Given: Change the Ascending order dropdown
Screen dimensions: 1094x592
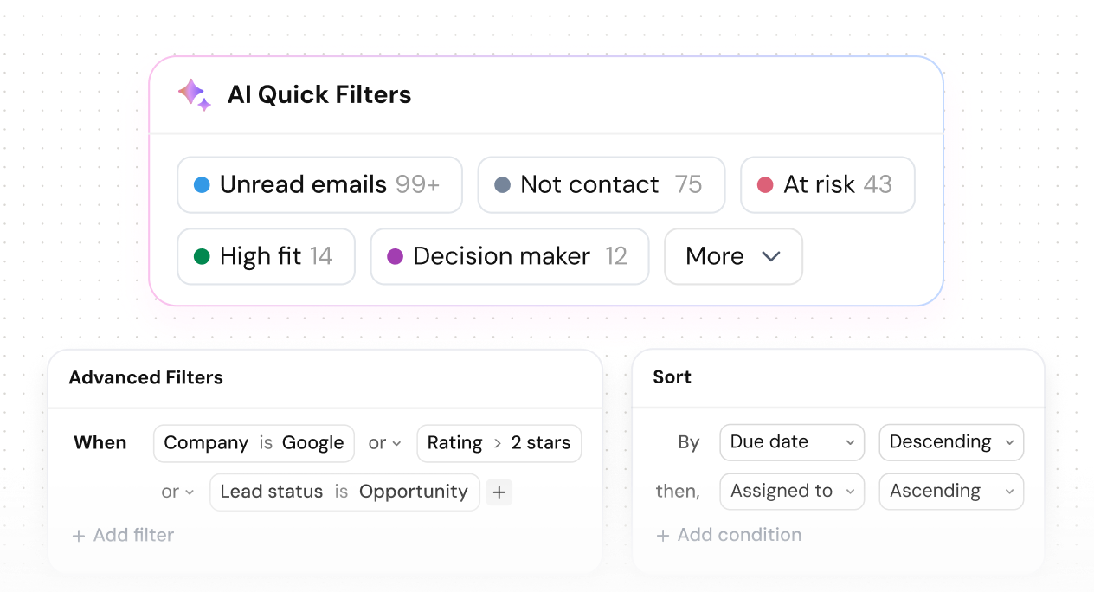Looking at the screenshot, I should point(950,492).
